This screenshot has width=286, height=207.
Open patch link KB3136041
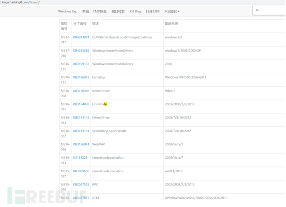pyautogui.click(x=81, y=144)
